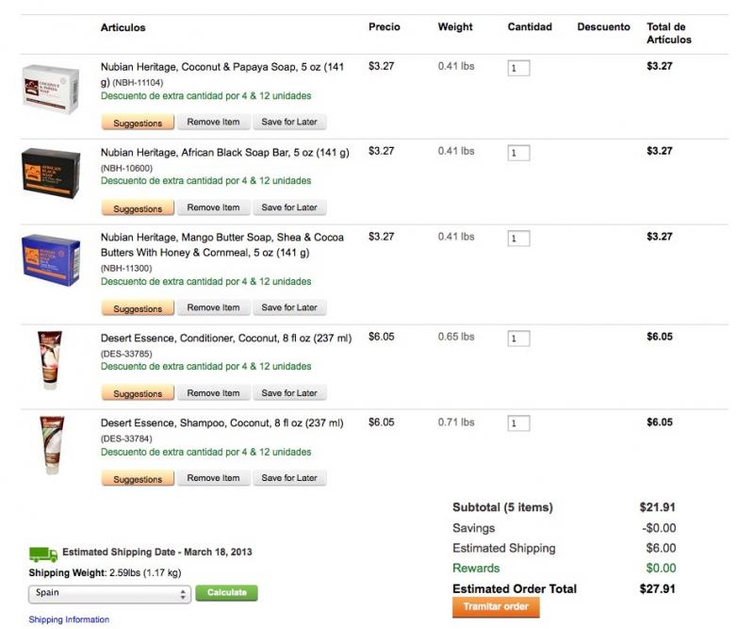Open the Mango Butter Soap product image

point(51,260)
